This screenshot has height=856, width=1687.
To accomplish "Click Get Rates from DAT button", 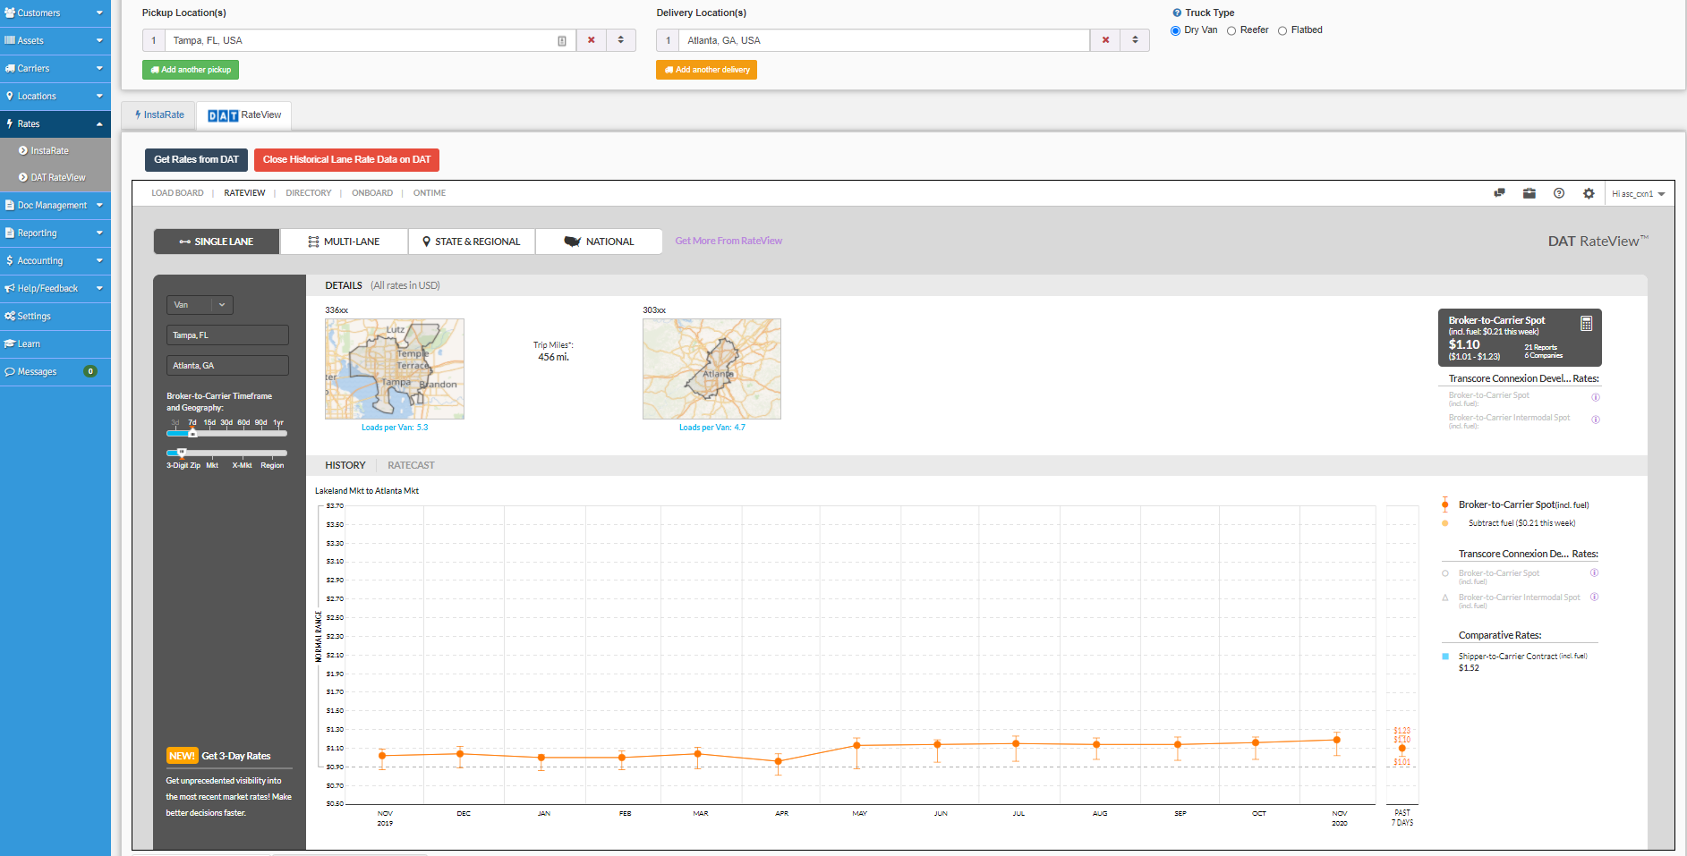I will coord(196,160).
